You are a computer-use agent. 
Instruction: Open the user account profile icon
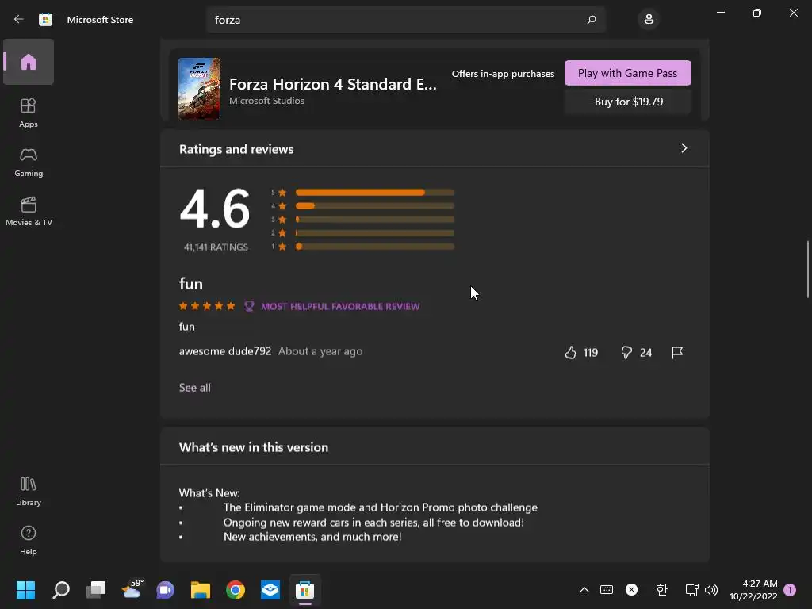649,20
